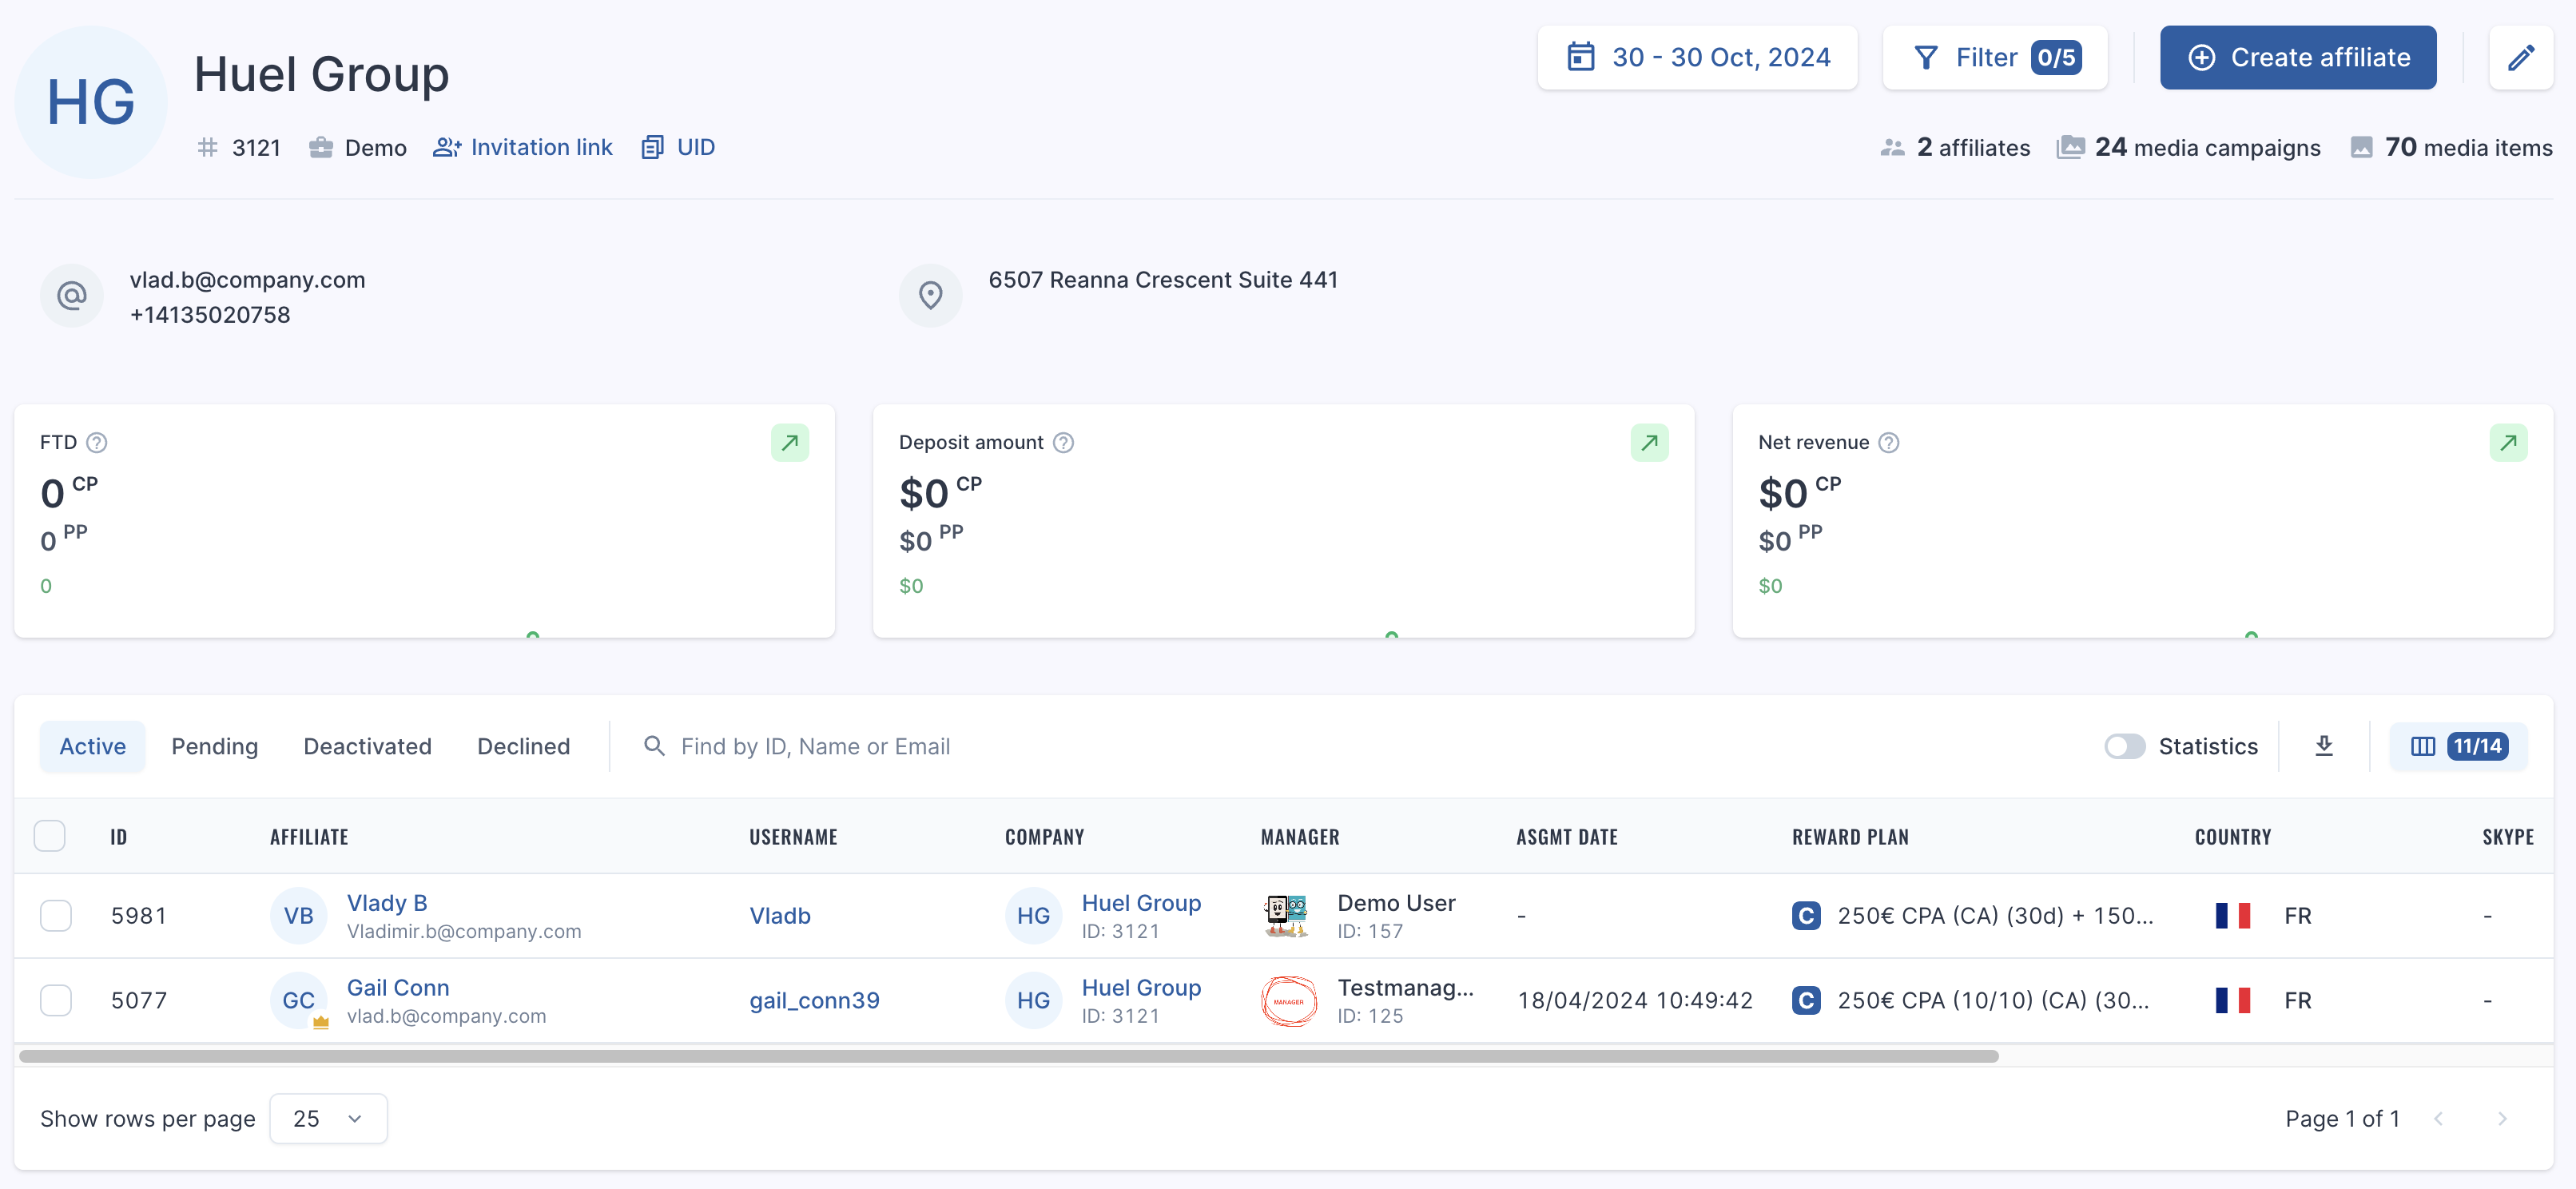Select the row checkbox for ID 5981

click(x=56, y=916)
